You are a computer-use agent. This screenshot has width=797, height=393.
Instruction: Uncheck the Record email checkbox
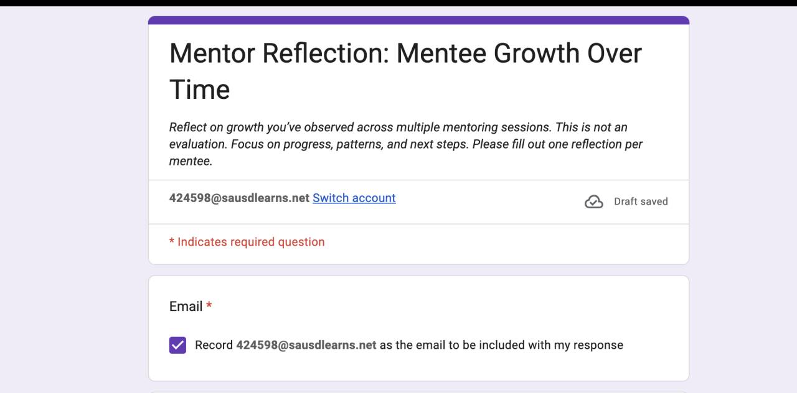point(177,345)
